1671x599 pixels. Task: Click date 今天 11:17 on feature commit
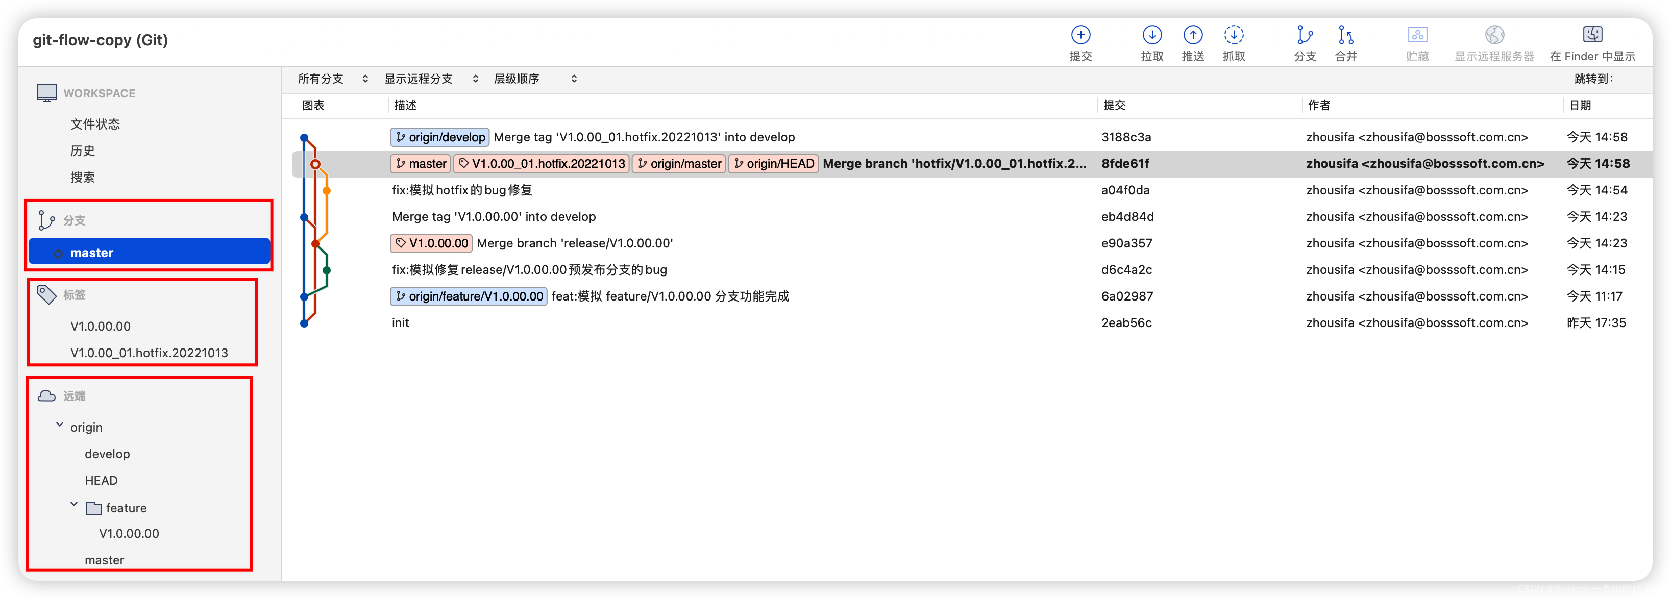(1594, 296)
